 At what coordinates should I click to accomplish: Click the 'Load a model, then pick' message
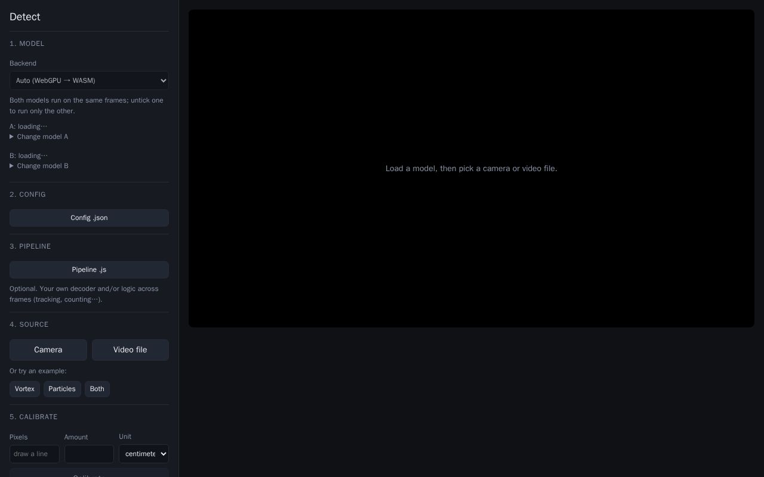tap(472, 169)
